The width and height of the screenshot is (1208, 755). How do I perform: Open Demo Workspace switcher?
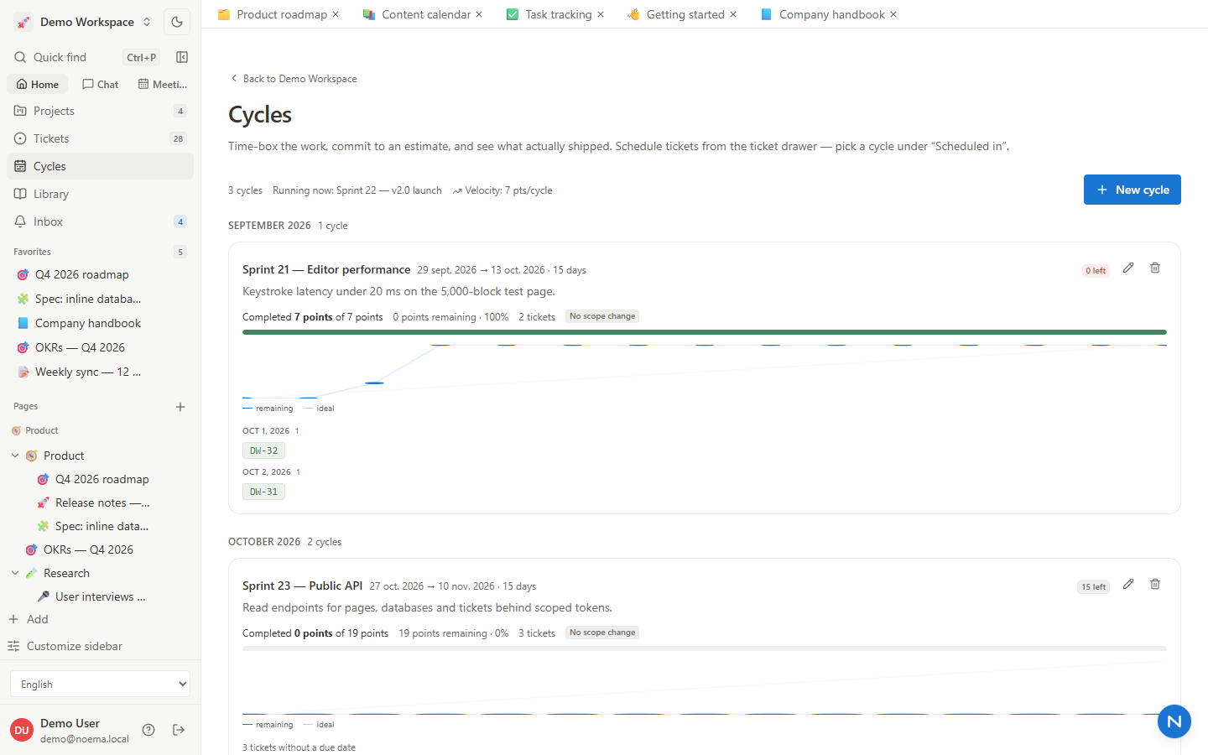pos(82,22)
